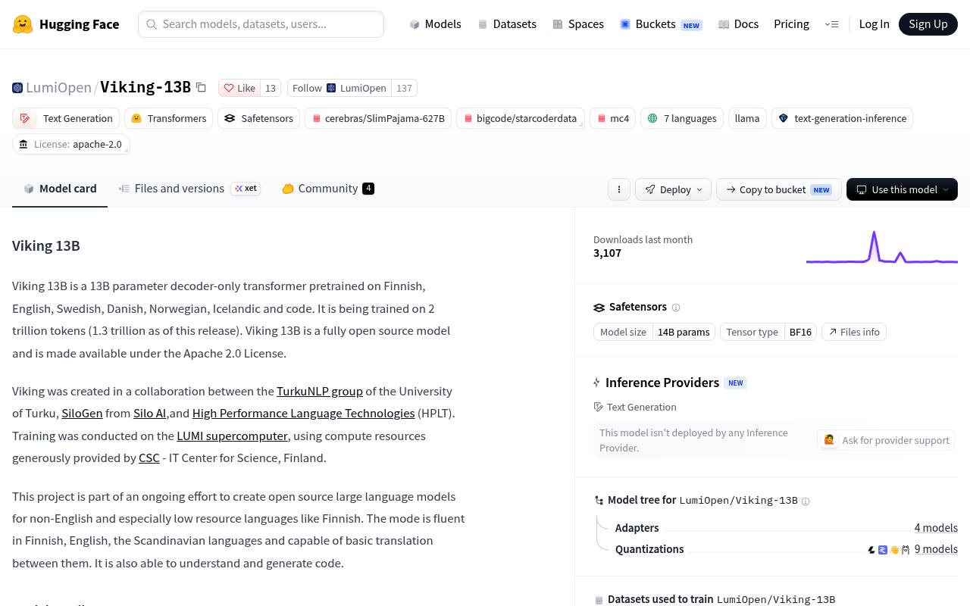Focus the search models input field
Image resolution: width=970 pixels, height=606 pixels.
tap(261, 24)
